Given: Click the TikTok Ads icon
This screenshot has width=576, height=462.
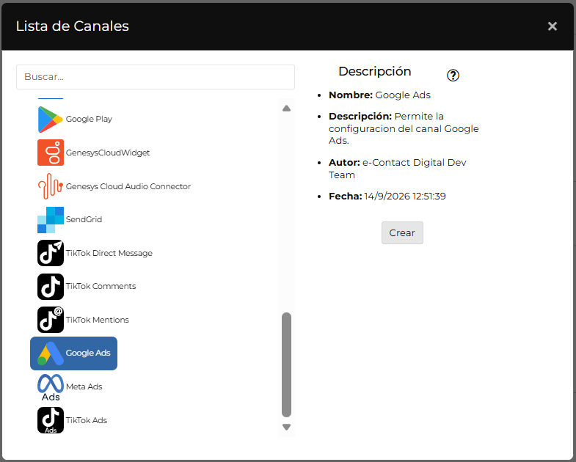Looking at the screenshot, I should 51,420.
